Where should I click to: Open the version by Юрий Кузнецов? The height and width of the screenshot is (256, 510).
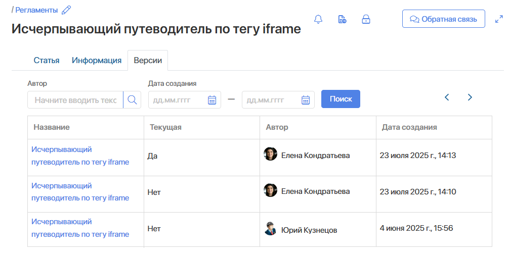[80, 228]
